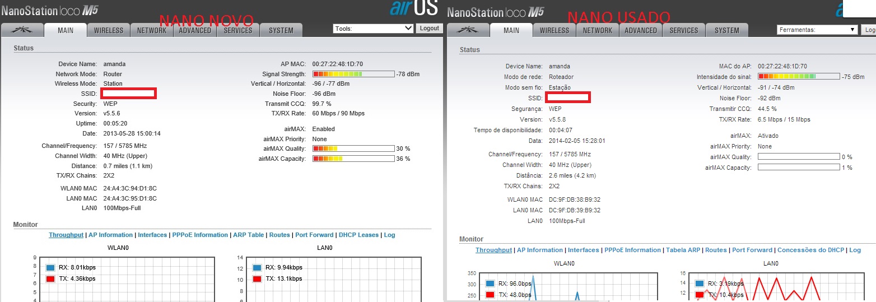Select Transmit CCQ value 99.7 %

tap(321, 104)
